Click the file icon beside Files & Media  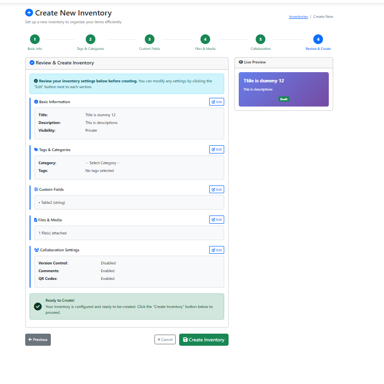(36, 220)
